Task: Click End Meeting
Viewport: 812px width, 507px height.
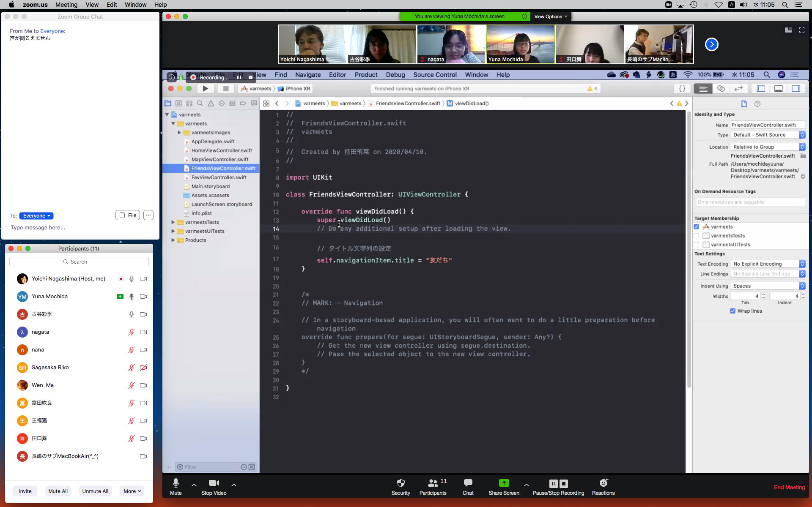Action: (x=789, y=487)
